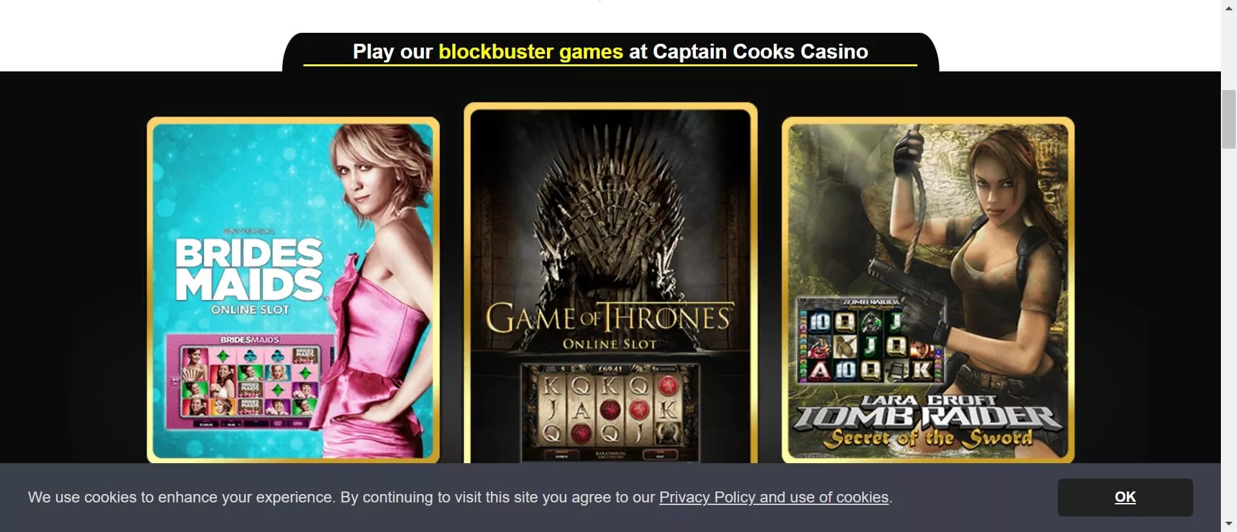Click the vertical scrollbar thumb
This screenshot has width=1237, height=532.
pyautogui.click(x=1229, y=120)
